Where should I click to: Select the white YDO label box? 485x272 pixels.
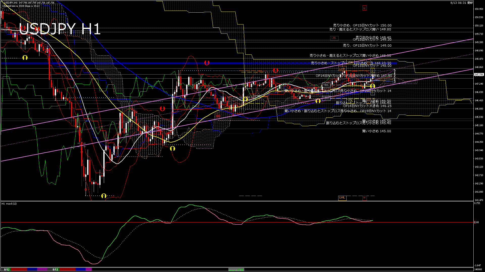326,98
